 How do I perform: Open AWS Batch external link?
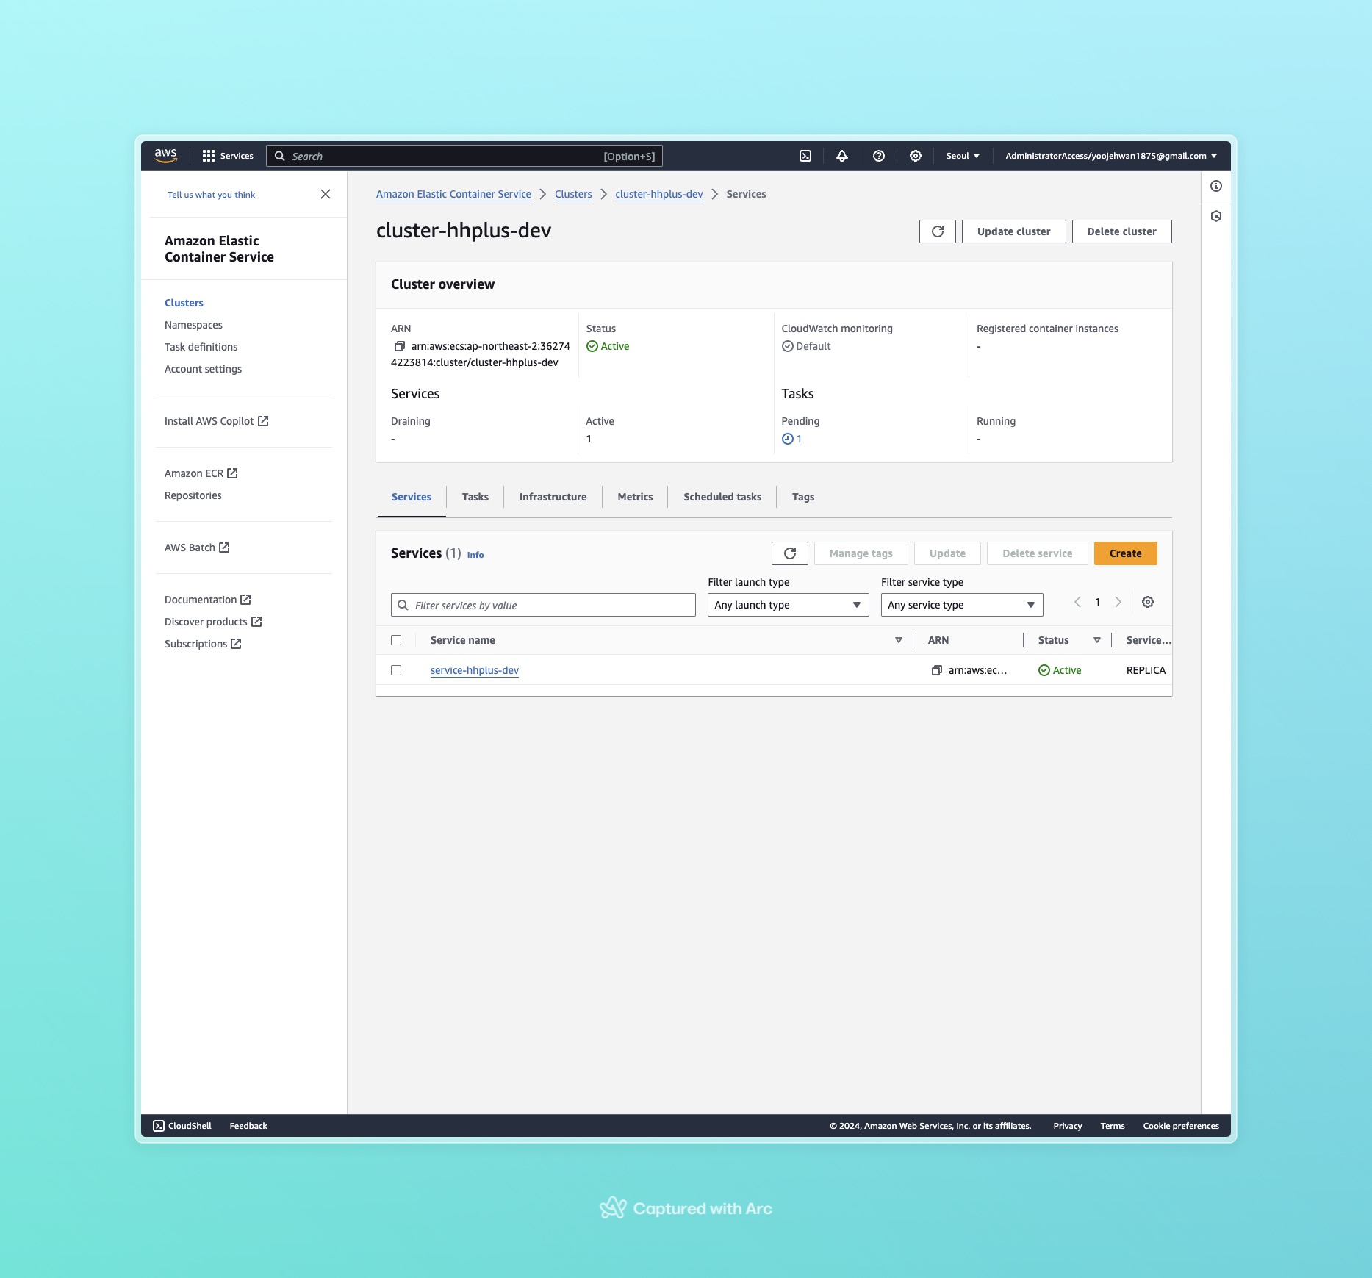(x=197, y=548)
